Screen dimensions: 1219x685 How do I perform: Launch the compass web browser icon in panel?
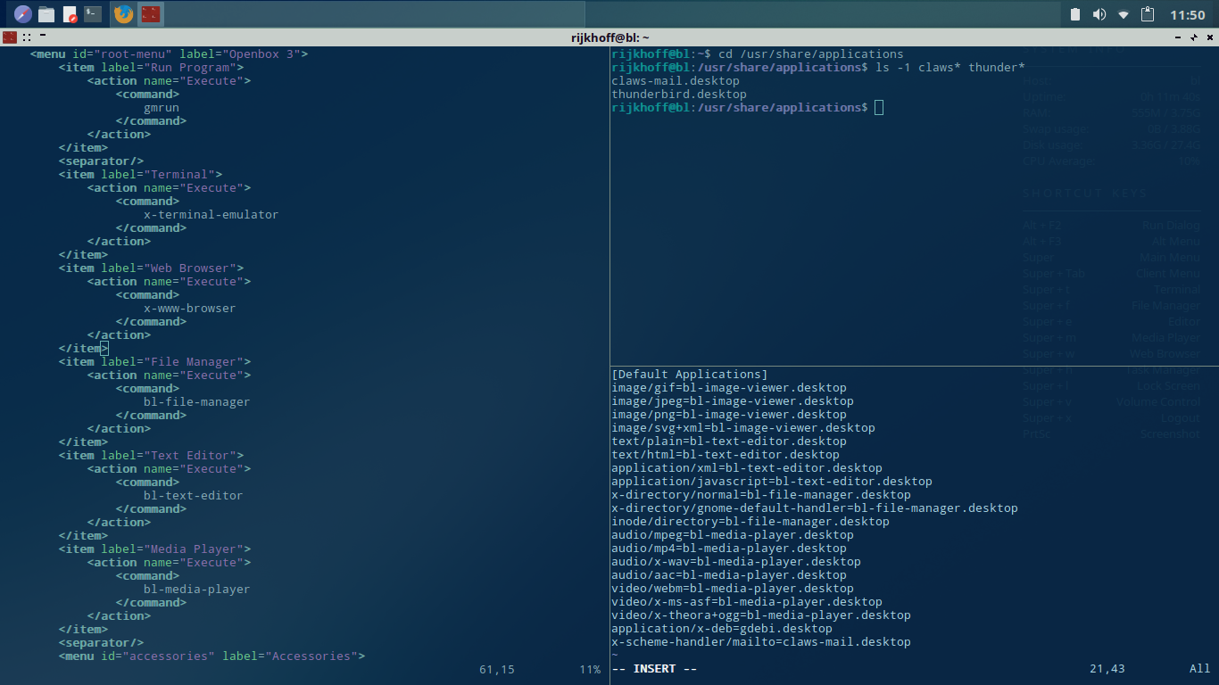pyautogui.click(x=22, y=14)
